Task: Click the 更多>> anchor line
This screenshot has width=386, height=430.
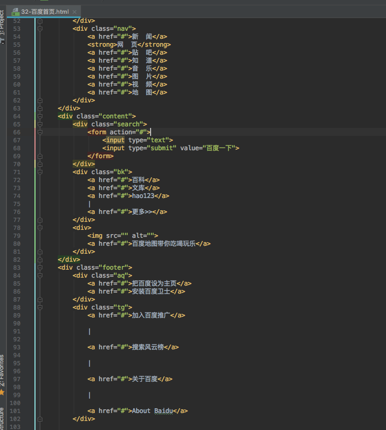Action: coord(127,212)
